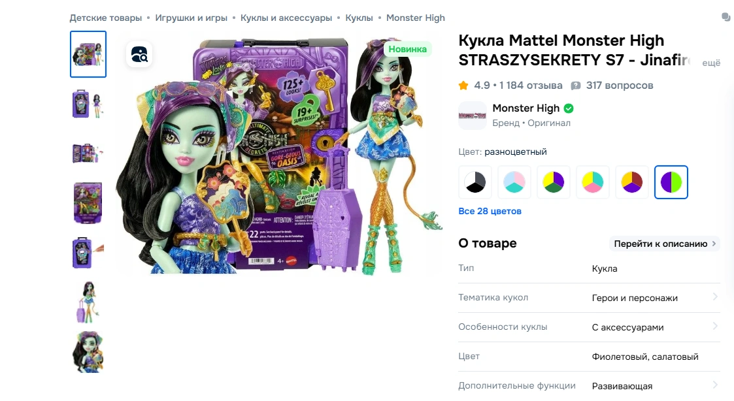Viewport: 734px width, 401px height.
Task: Open the chat icon at top right
Action: pos(726,18)
